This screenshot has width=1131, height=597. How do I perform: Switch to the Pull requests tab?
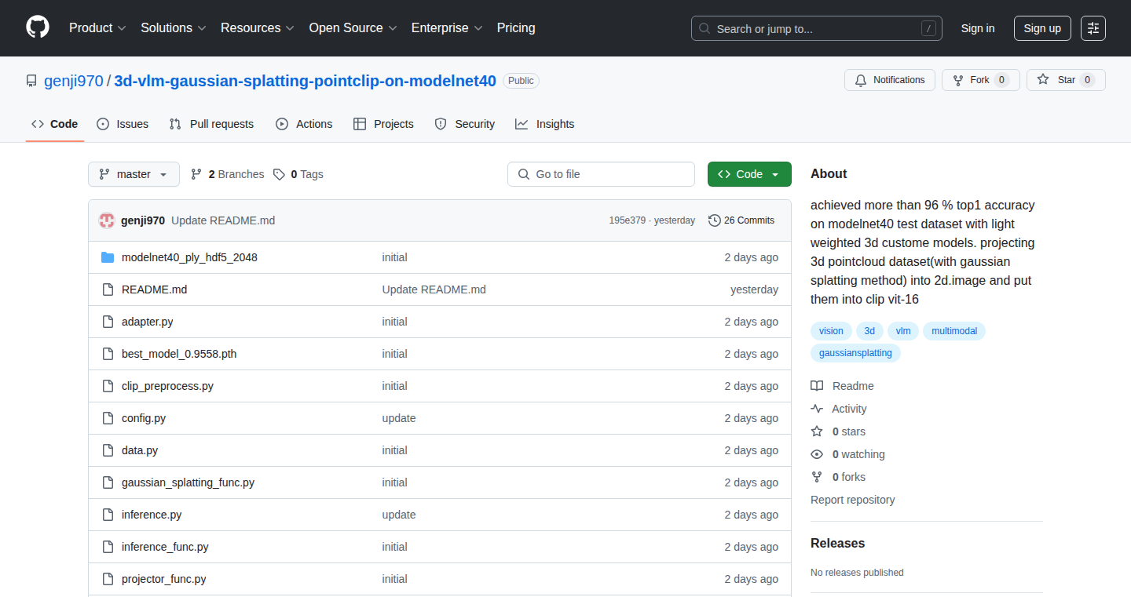pos(211,124)
